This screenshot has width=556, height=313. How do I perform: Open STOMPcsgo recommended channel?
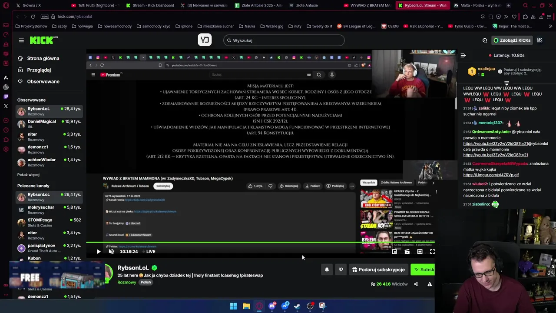tap(49, 223)
